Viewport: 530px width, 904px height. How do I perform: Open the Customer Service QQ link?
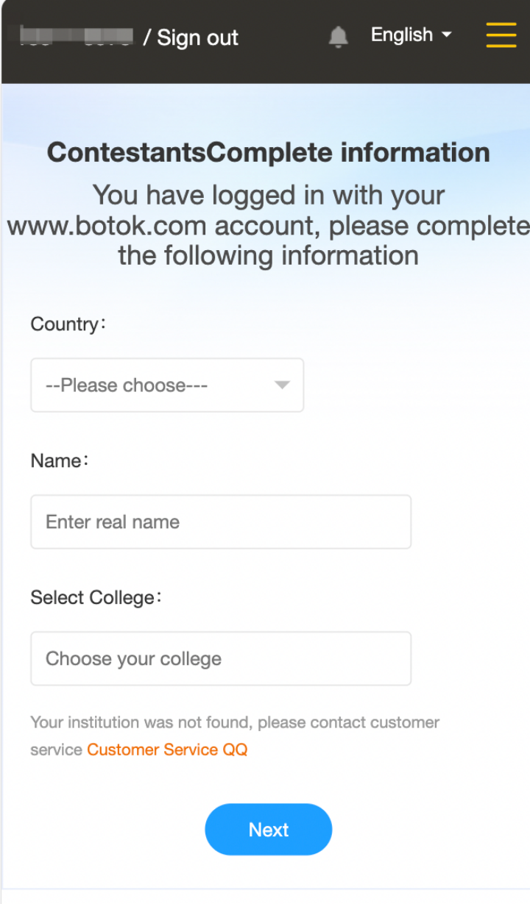tap(167, 750)
